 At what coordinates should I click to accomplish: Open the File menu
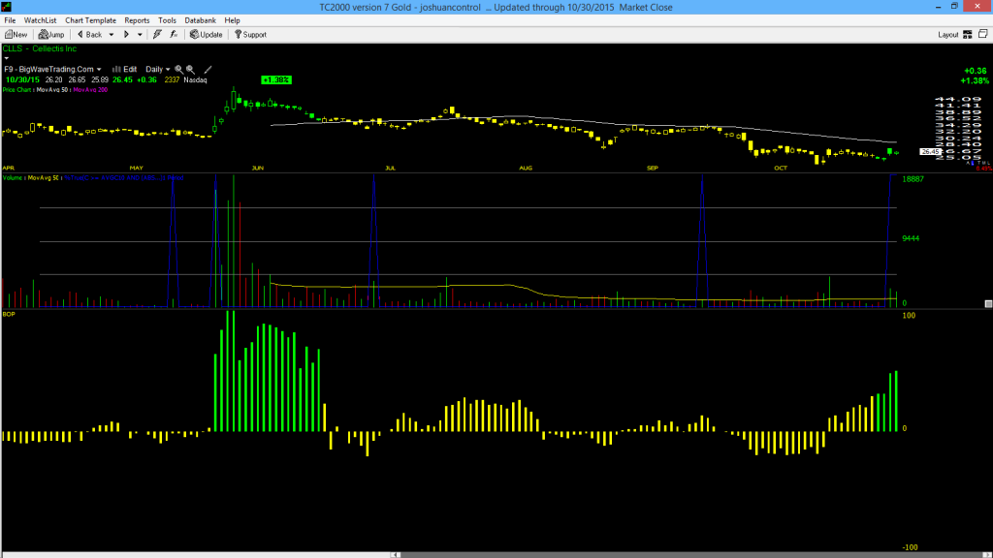tap(10, 20)
